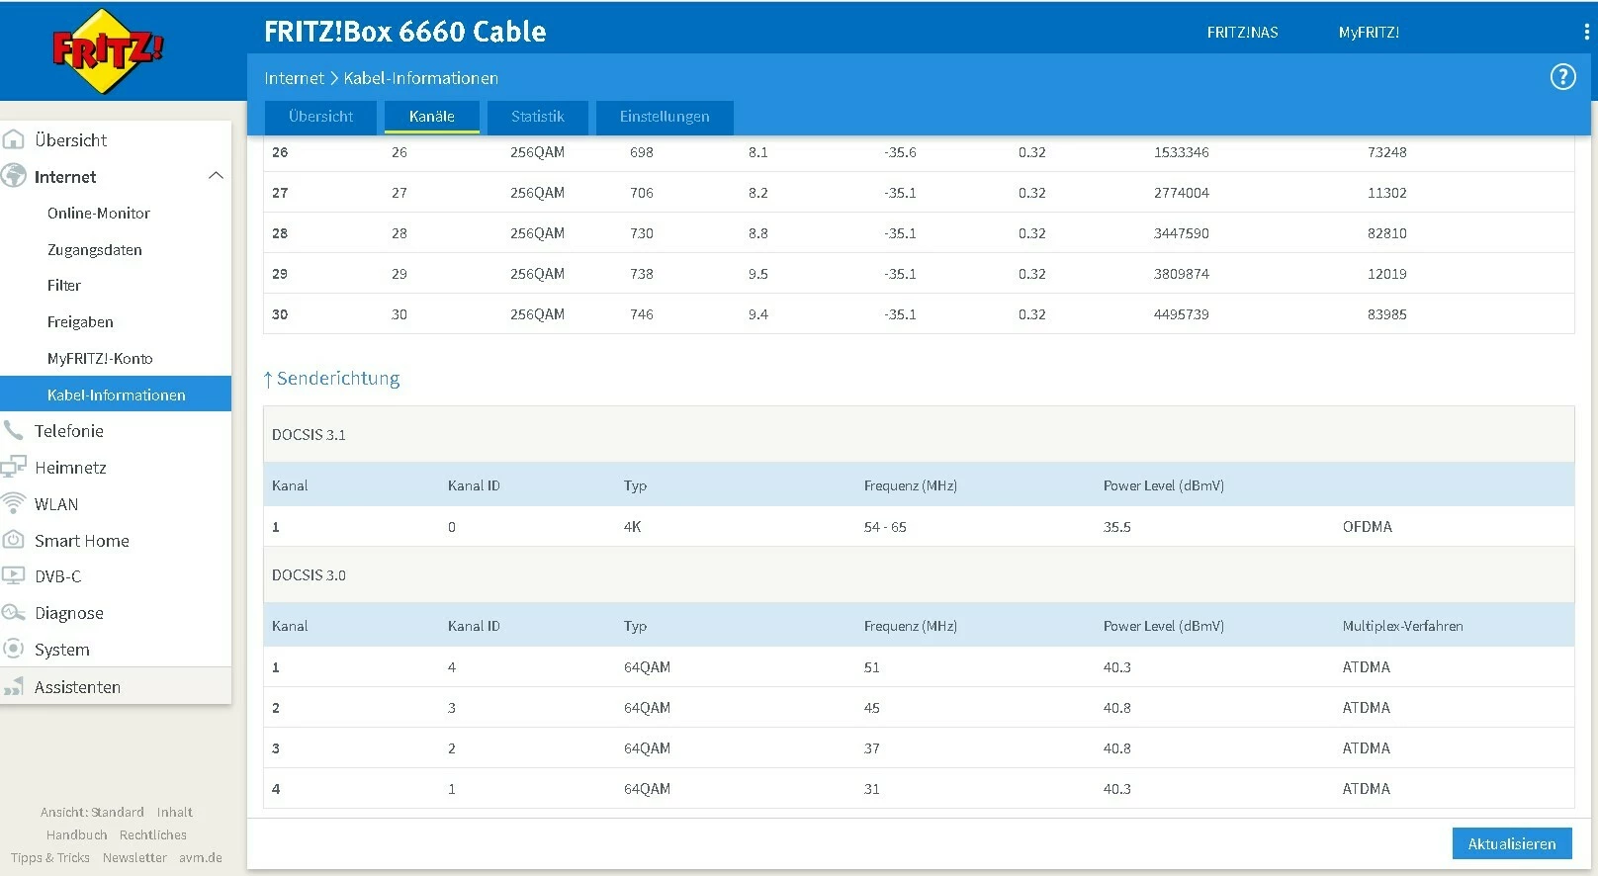Open the Tipps & Tricks footer link
Screen dimensions: 1598x876
[50, 857]
